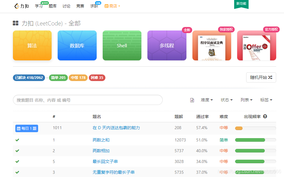284x177 pixels.
Task: Open the 多线程 category card
Action: coord(167,45)
